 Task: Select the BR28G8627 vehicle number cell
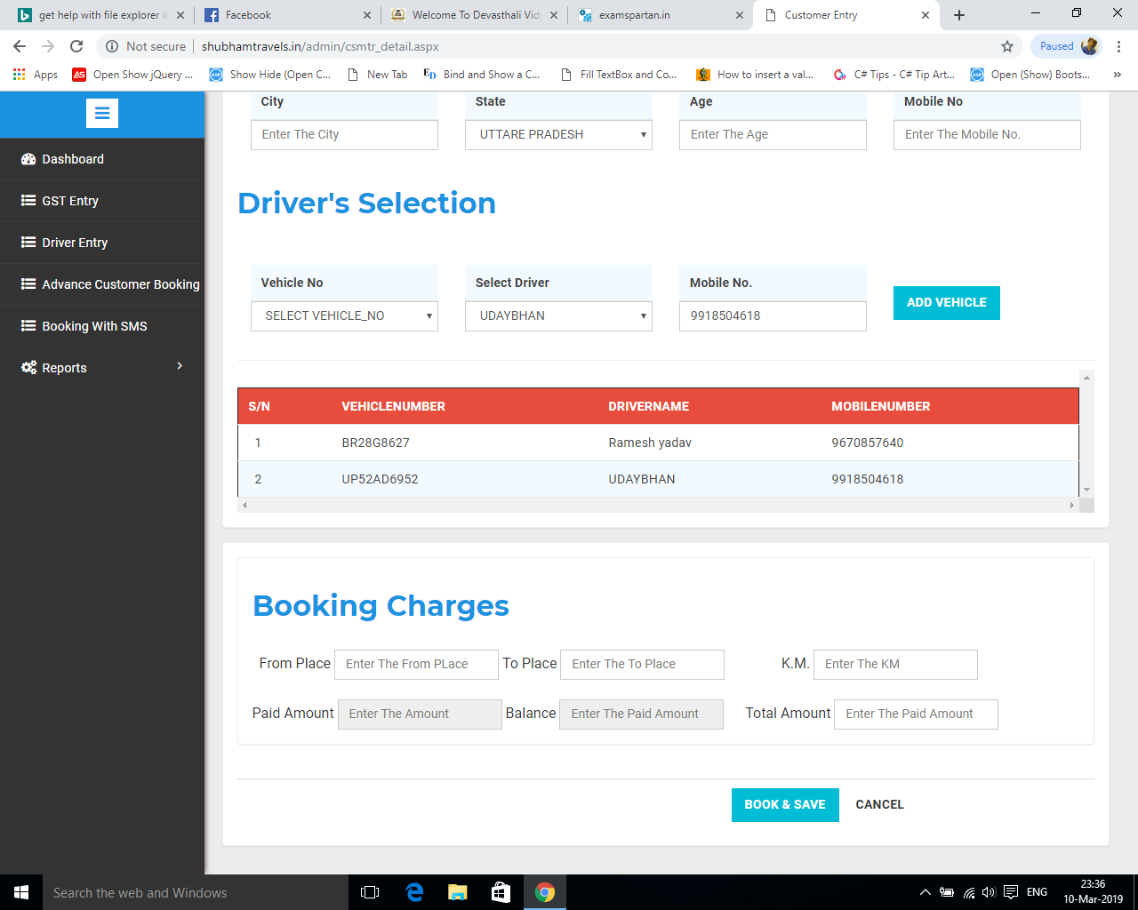point(375,443)
